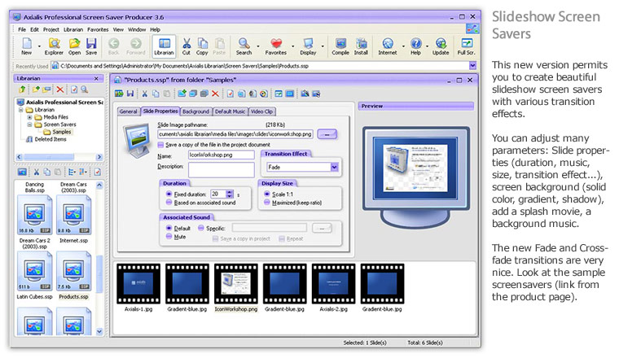
Task: Click browse button beside Specific sound field
Action: 322,228
